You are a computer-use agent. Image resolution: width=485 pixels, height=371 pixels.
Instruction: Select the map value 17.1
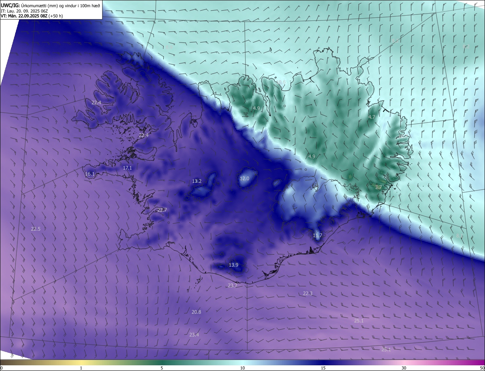[x=128, y=168]
